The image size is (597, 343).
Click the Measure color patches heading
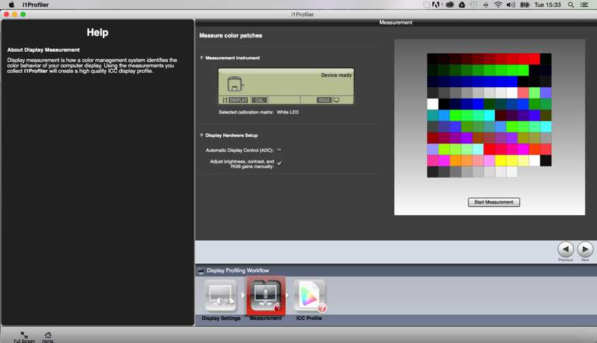(231, 35)
